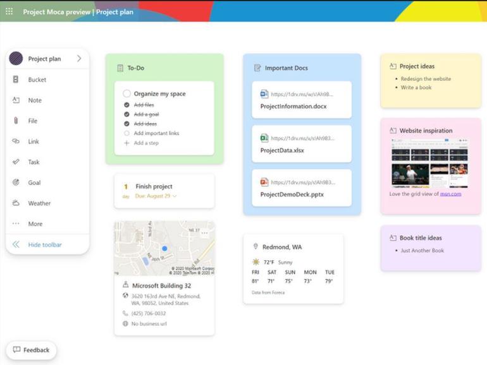Open the Due August 29 dropdown chevron
This screenshot has height=365, width=487.
coord(175,196)
